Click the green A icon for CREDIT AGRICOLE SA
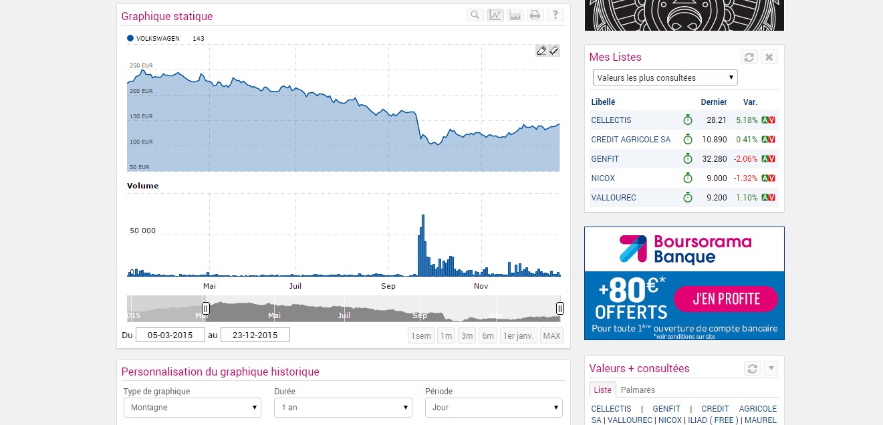Image resolution: width=883 pixels, height=425 pixels. coord(765,140)
